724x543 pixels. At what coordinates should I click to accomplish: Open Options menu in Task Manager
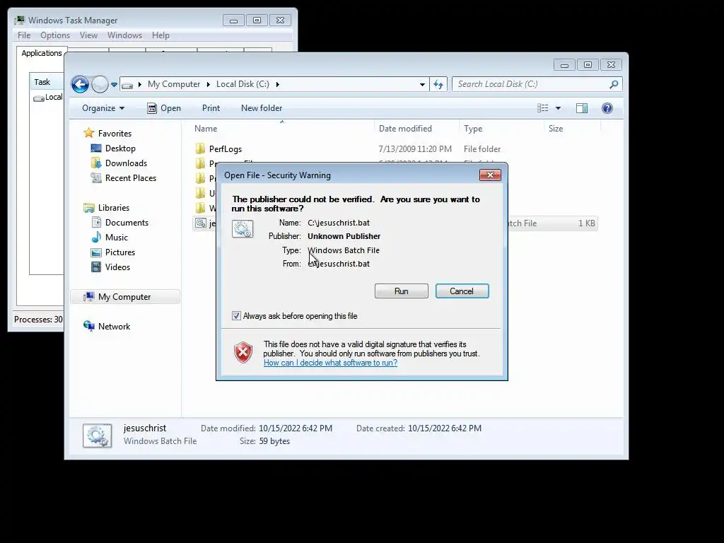(x=55, y=35)
